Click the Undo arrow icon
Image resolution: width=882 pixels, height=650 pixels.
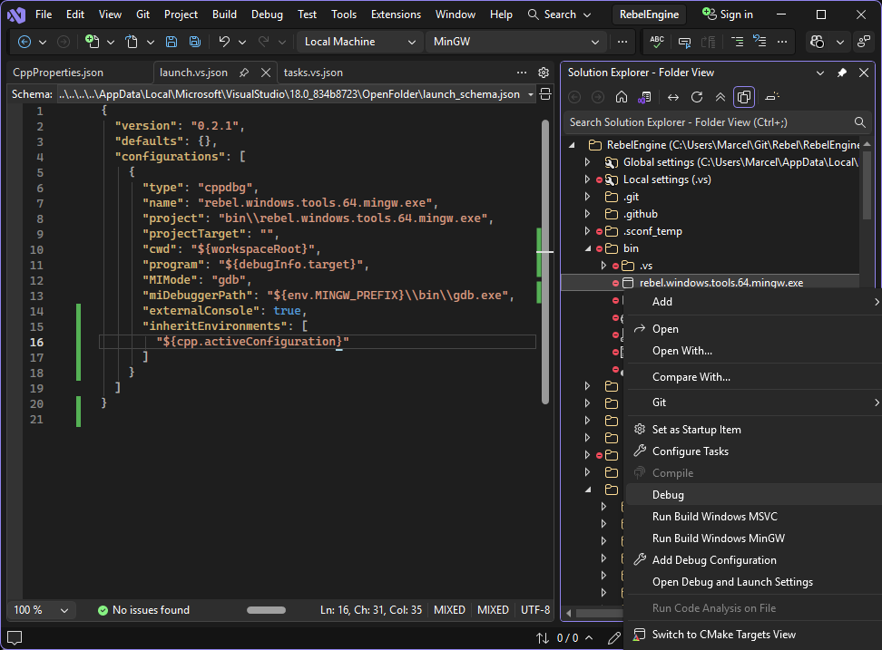(224, 42)
